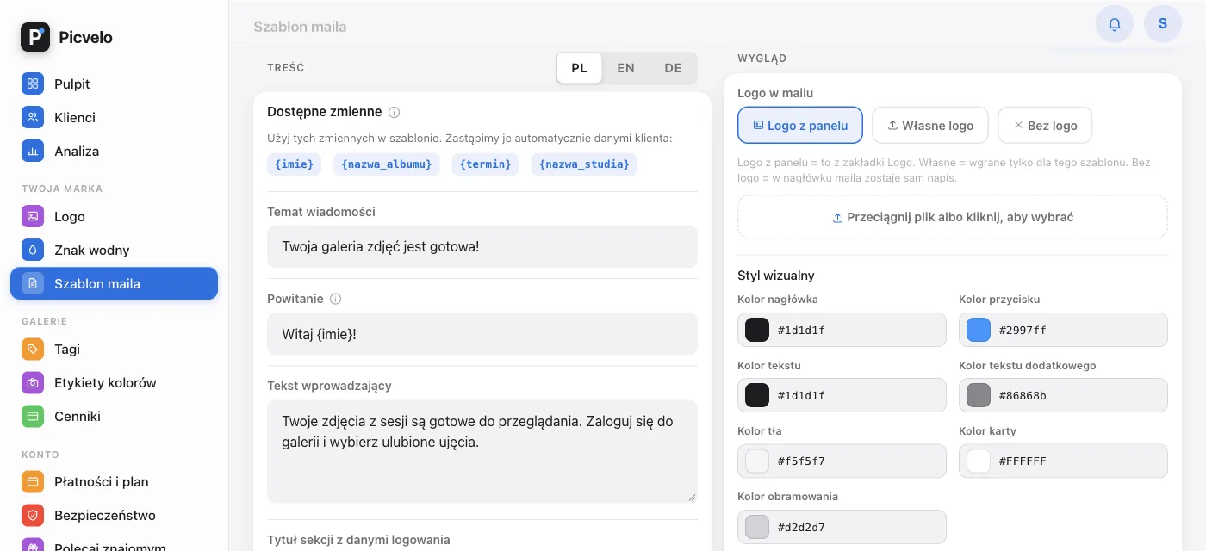Click the Polecaj znajomym gift icon

33,545
